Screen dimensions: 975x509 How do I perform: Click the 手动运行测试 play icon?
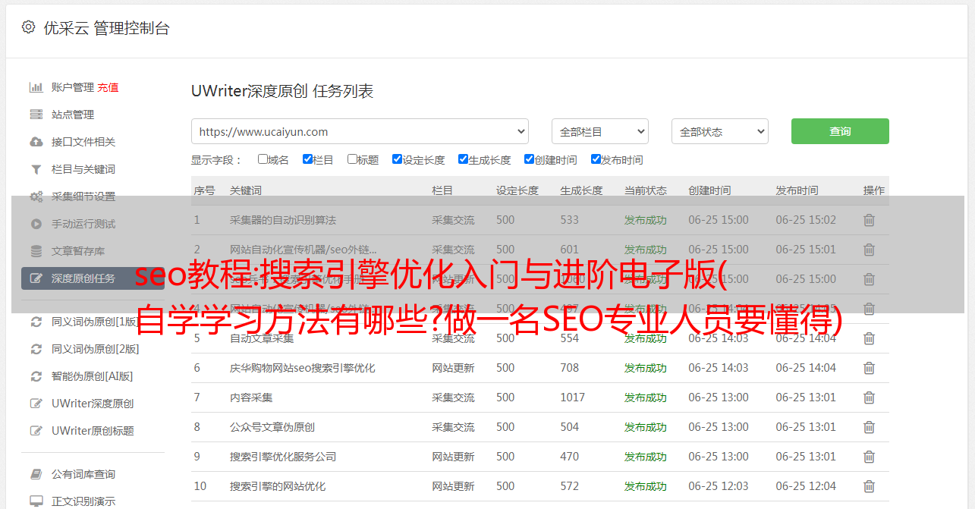(36, 224)
